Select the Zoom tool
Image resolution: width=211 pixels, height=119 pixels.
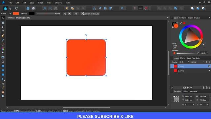coord(3,96)
